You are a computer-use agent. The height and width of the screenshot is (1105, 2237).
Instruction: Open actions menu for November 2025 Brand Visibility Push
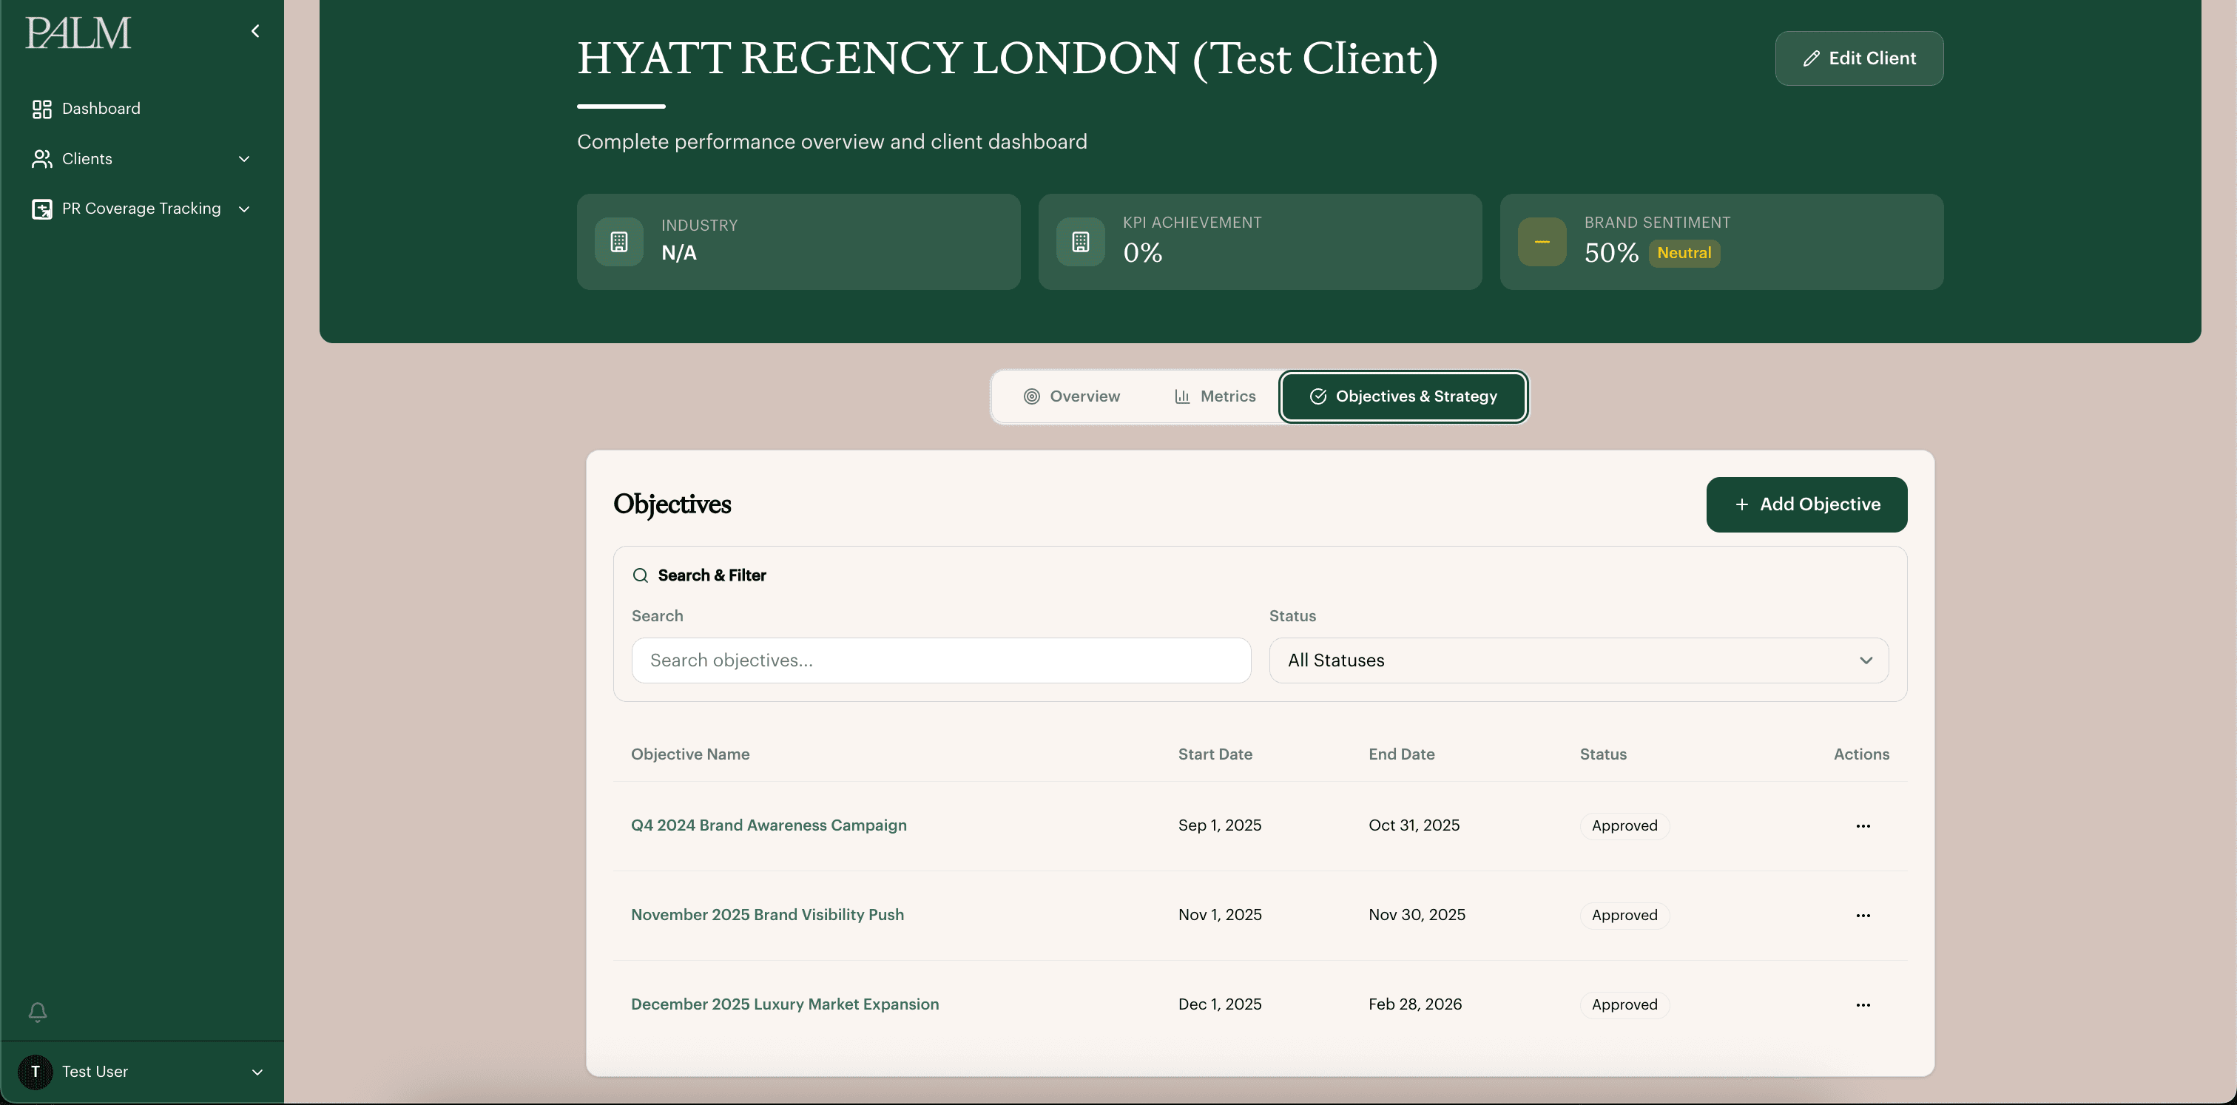coord(1863,915)
